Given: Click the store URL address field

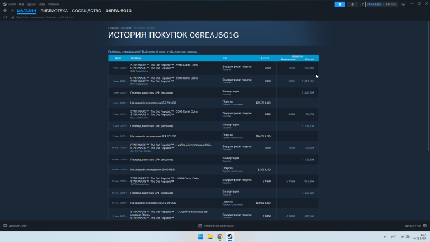Looking at the screenshot, I should click(x=44, y=17).
